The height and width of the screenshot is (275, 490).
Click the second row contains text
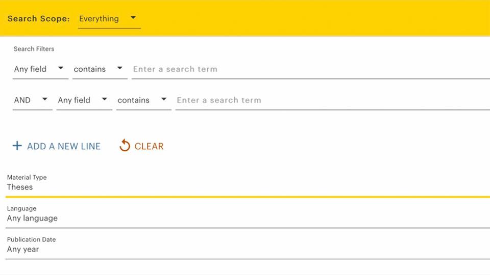pyautogui.click(x=133, y=100)
